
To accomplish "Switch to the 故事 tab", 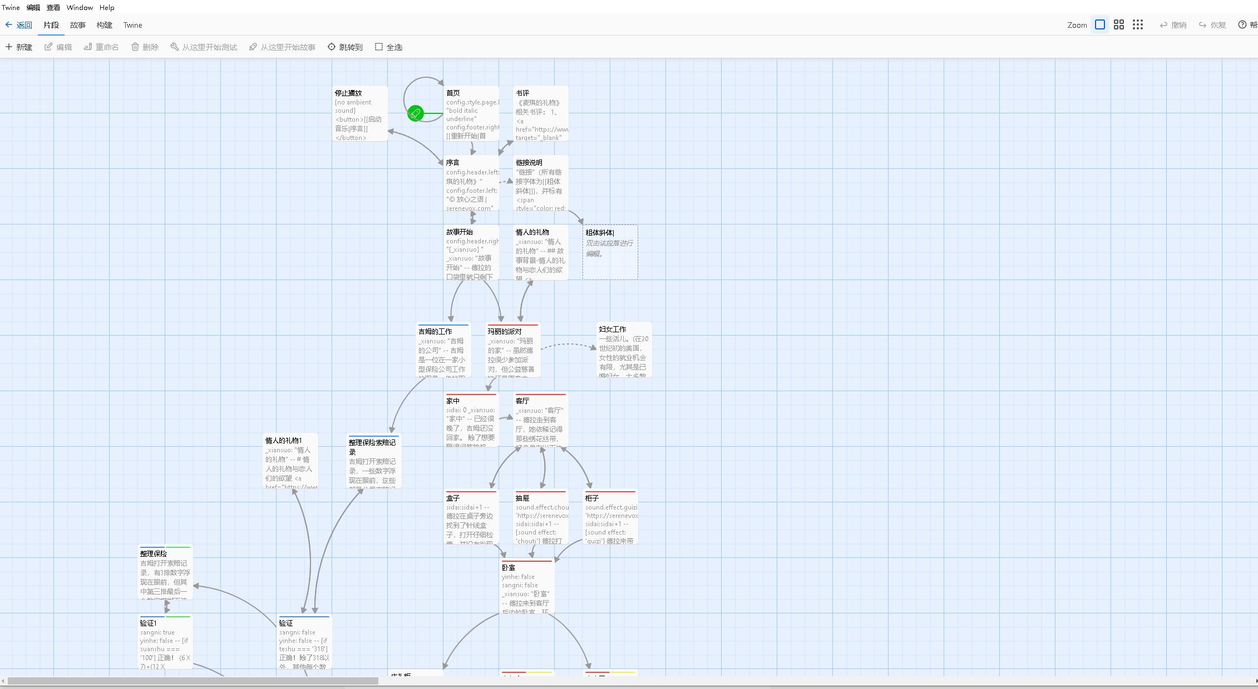I will [78, 25].
